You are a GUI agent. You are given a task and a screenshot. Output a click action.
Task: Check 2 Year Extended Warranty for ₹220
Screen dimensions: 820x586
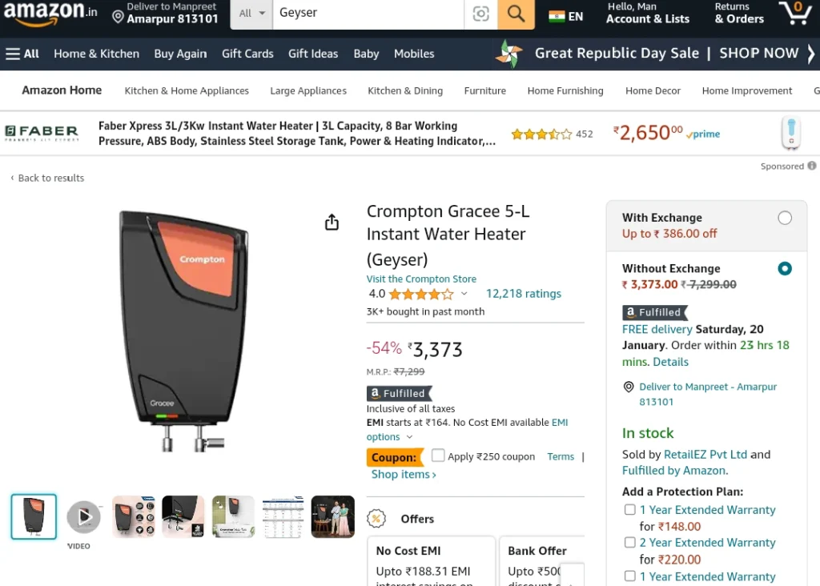pyautogui.click(x=629, y=543)
